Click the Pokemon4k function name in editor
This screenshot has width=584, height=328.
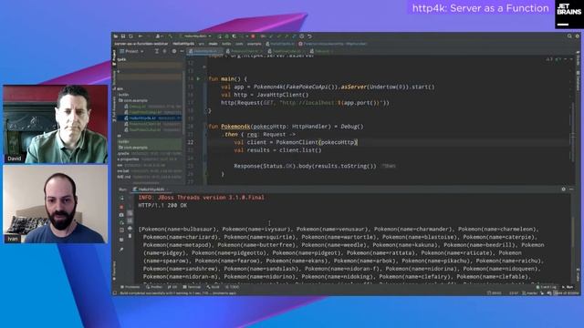(235, 127)
